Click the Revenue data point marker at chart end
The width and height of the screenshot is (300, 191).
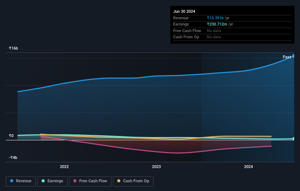294,56
